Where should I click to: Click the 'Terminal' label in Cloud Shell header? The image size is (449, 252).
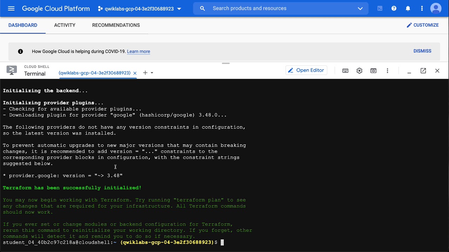(x=35, y=74)
